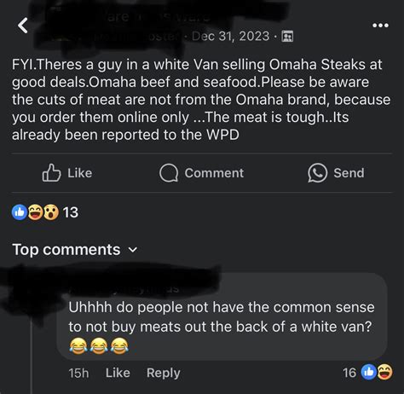
Task: Tap the thumbs-up Like icon under the post
Action: click(51, 173)
